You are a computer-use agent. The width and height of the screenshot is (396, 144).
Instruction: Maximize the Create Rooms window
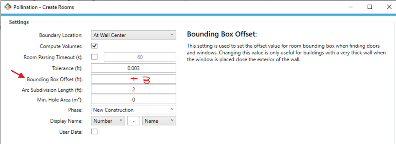point(370,7)
